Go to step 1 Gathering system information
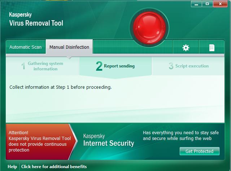231x171 pixels. (42, 66)
